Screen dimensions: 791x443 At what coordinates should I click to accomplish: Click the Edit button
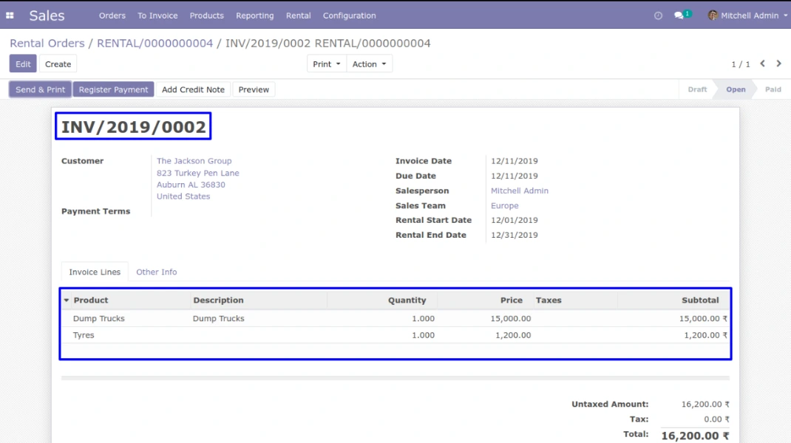pos(23,64)
